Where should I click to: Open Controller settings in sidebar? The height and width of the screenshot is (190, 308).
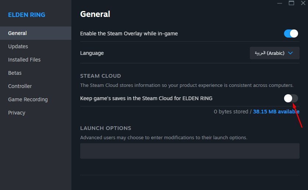pos(20,86)
